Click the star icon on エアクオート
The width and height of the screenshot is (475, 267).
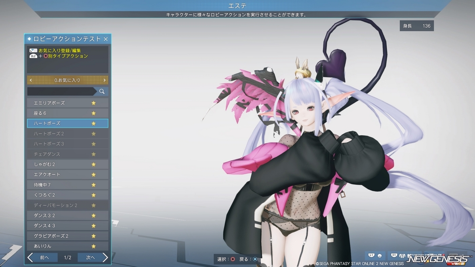(x=93, y=174)
